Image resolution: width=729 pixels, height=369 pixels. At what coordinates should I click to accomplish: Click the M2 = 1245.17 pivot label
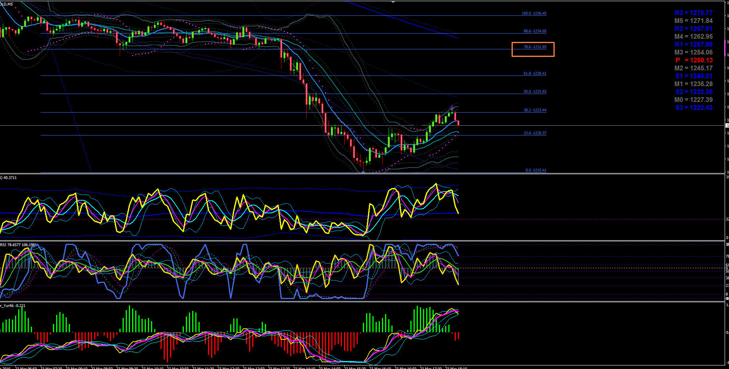point(693,68)
